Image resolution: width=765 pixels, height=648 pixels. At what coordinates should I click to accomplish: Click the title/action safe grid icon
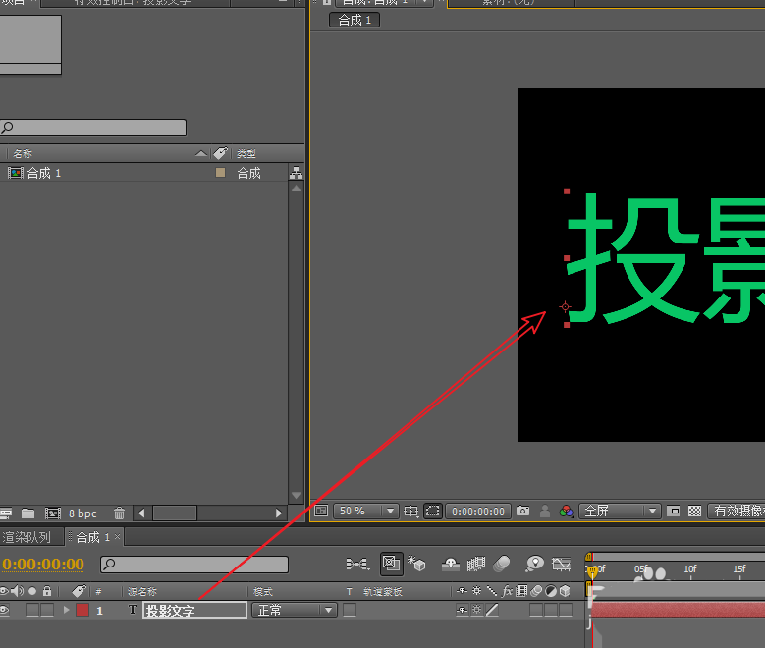(x=410, y=511)
